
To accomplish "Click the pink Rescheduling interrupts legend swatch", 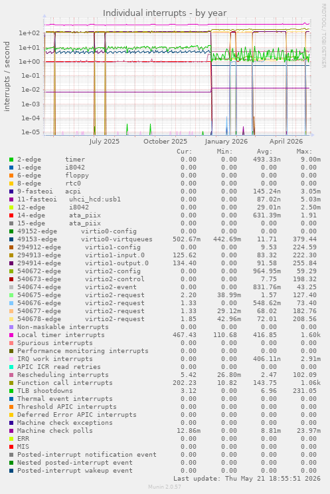I will click(11, 375).
